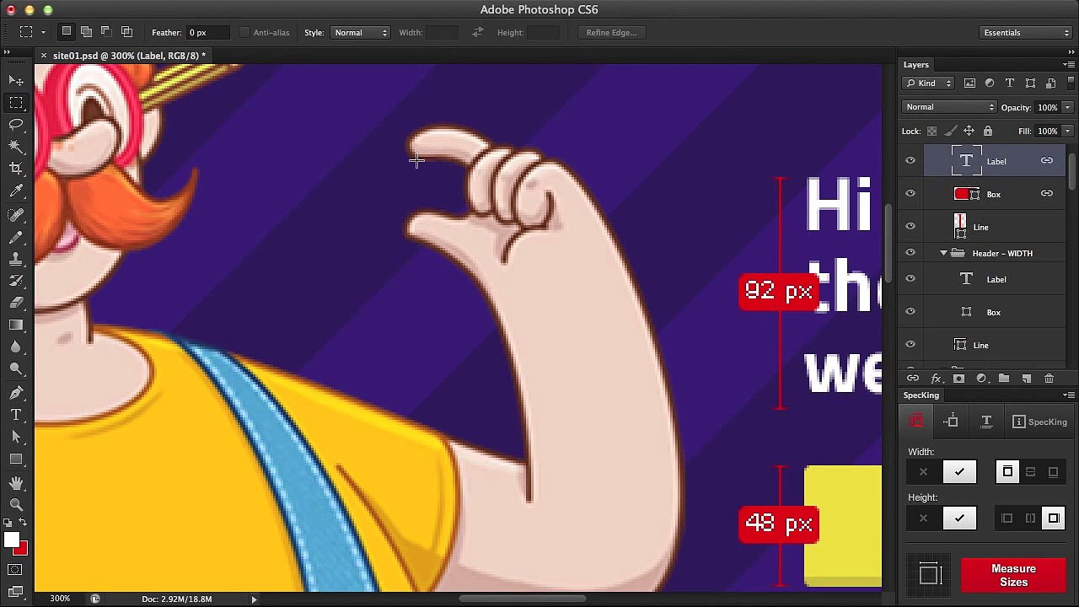Click Create new layer icon
1079x607 pixels.
coord(1026,379)
